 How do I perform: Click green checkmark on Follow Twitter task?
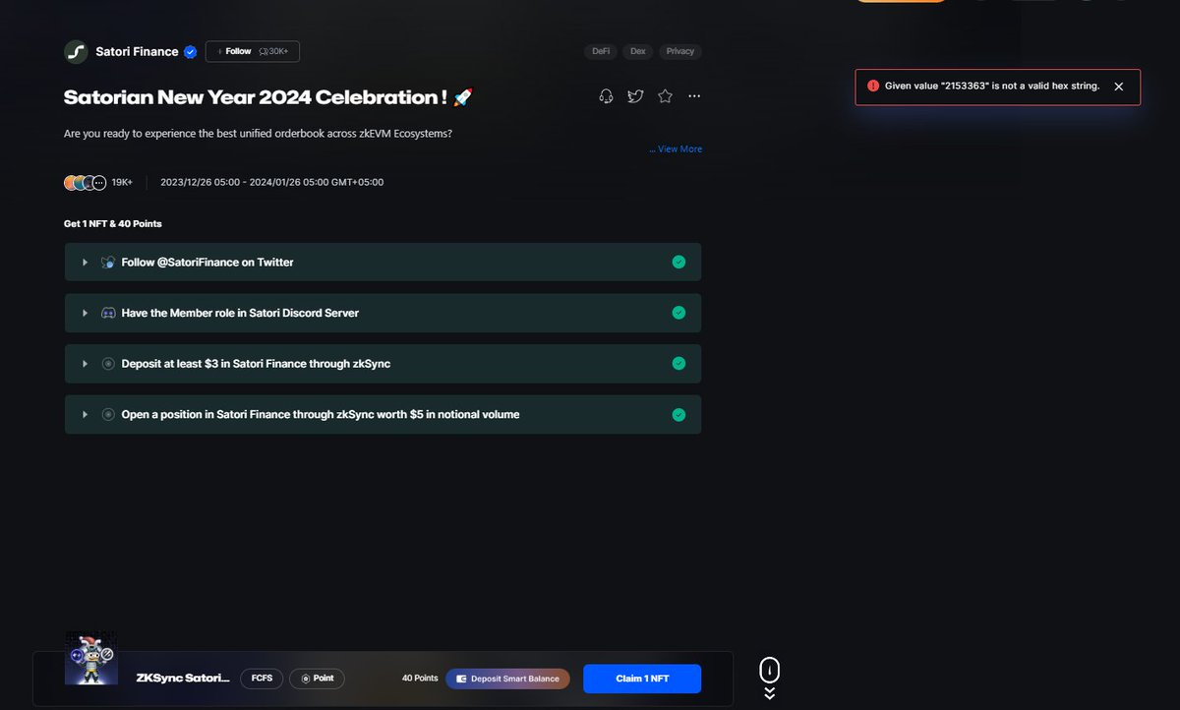(678, 262)
